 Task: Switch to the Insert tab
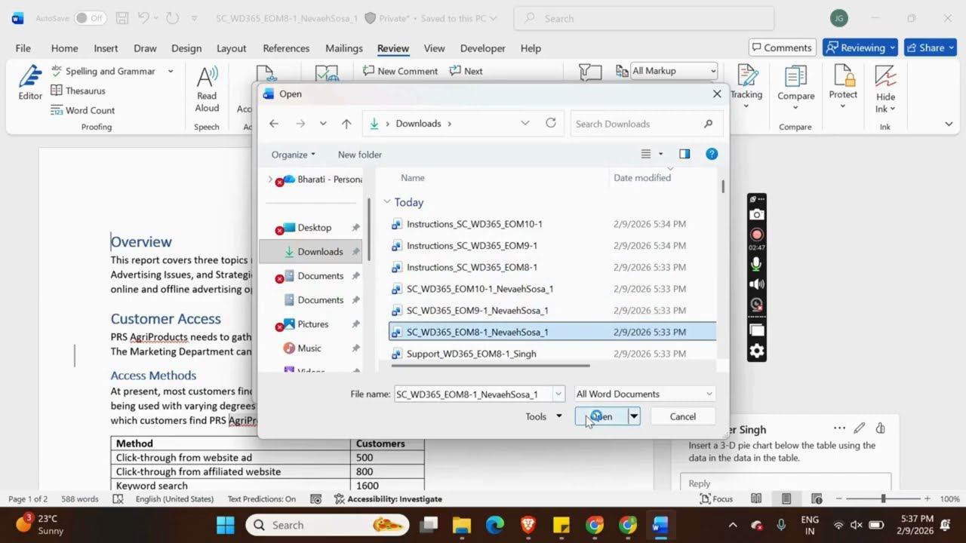pyautogui.click(x=106, y=48)
